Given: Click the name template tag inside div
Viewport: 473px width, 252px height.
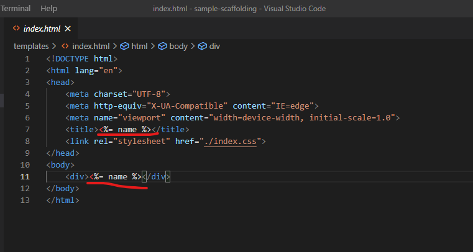Looking at the screenshot, I should (116, 177).
